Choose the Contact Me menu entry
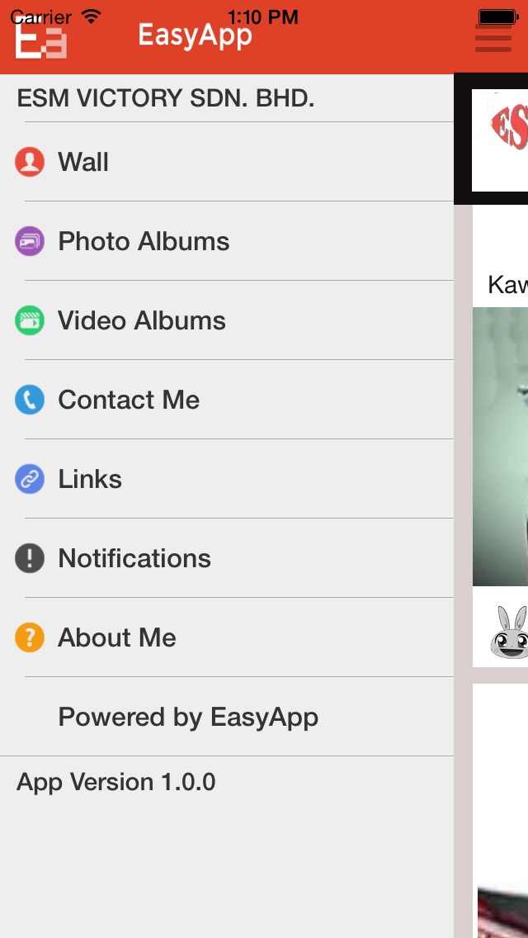Screen dimensions: 528x938 tap(227, 400)
